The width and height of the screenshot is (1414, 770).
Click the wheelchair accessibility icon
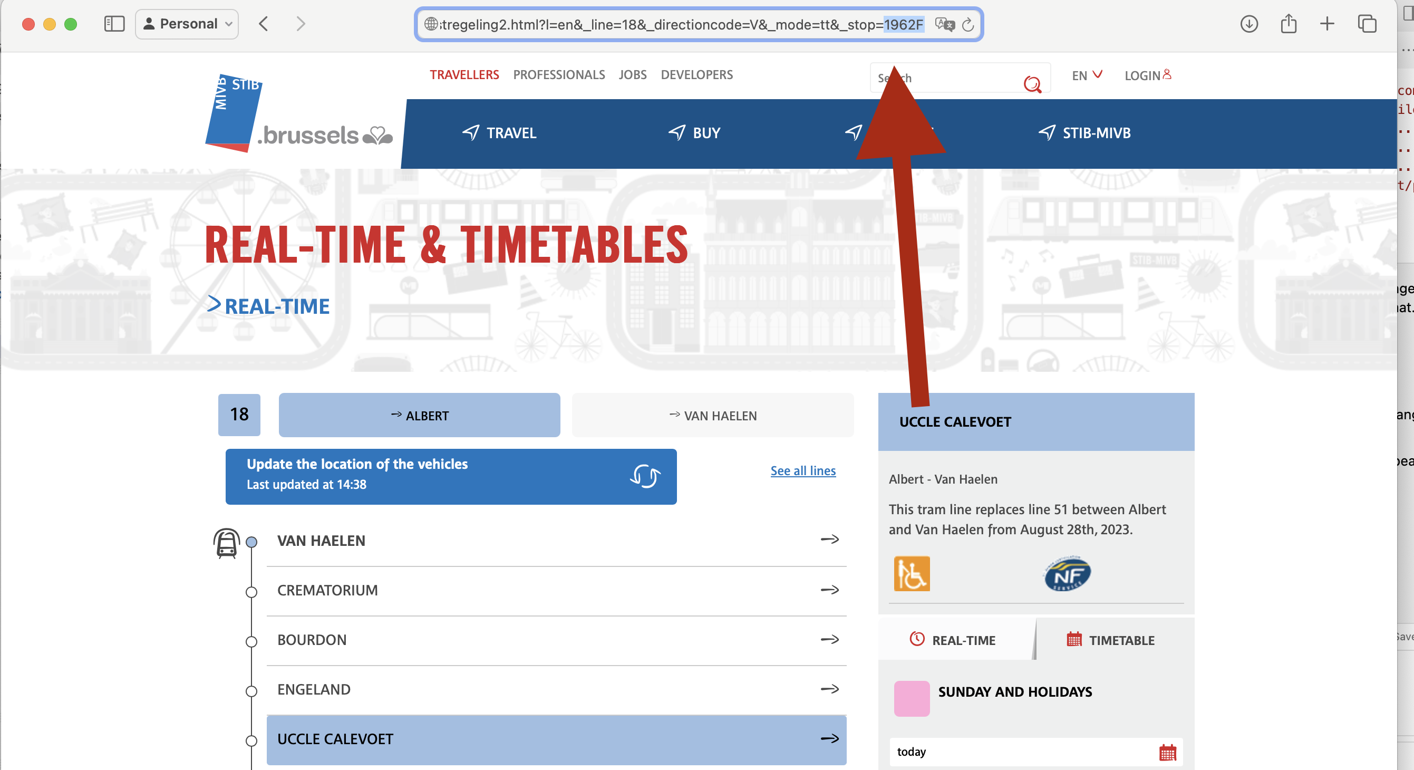click(912, 575)
